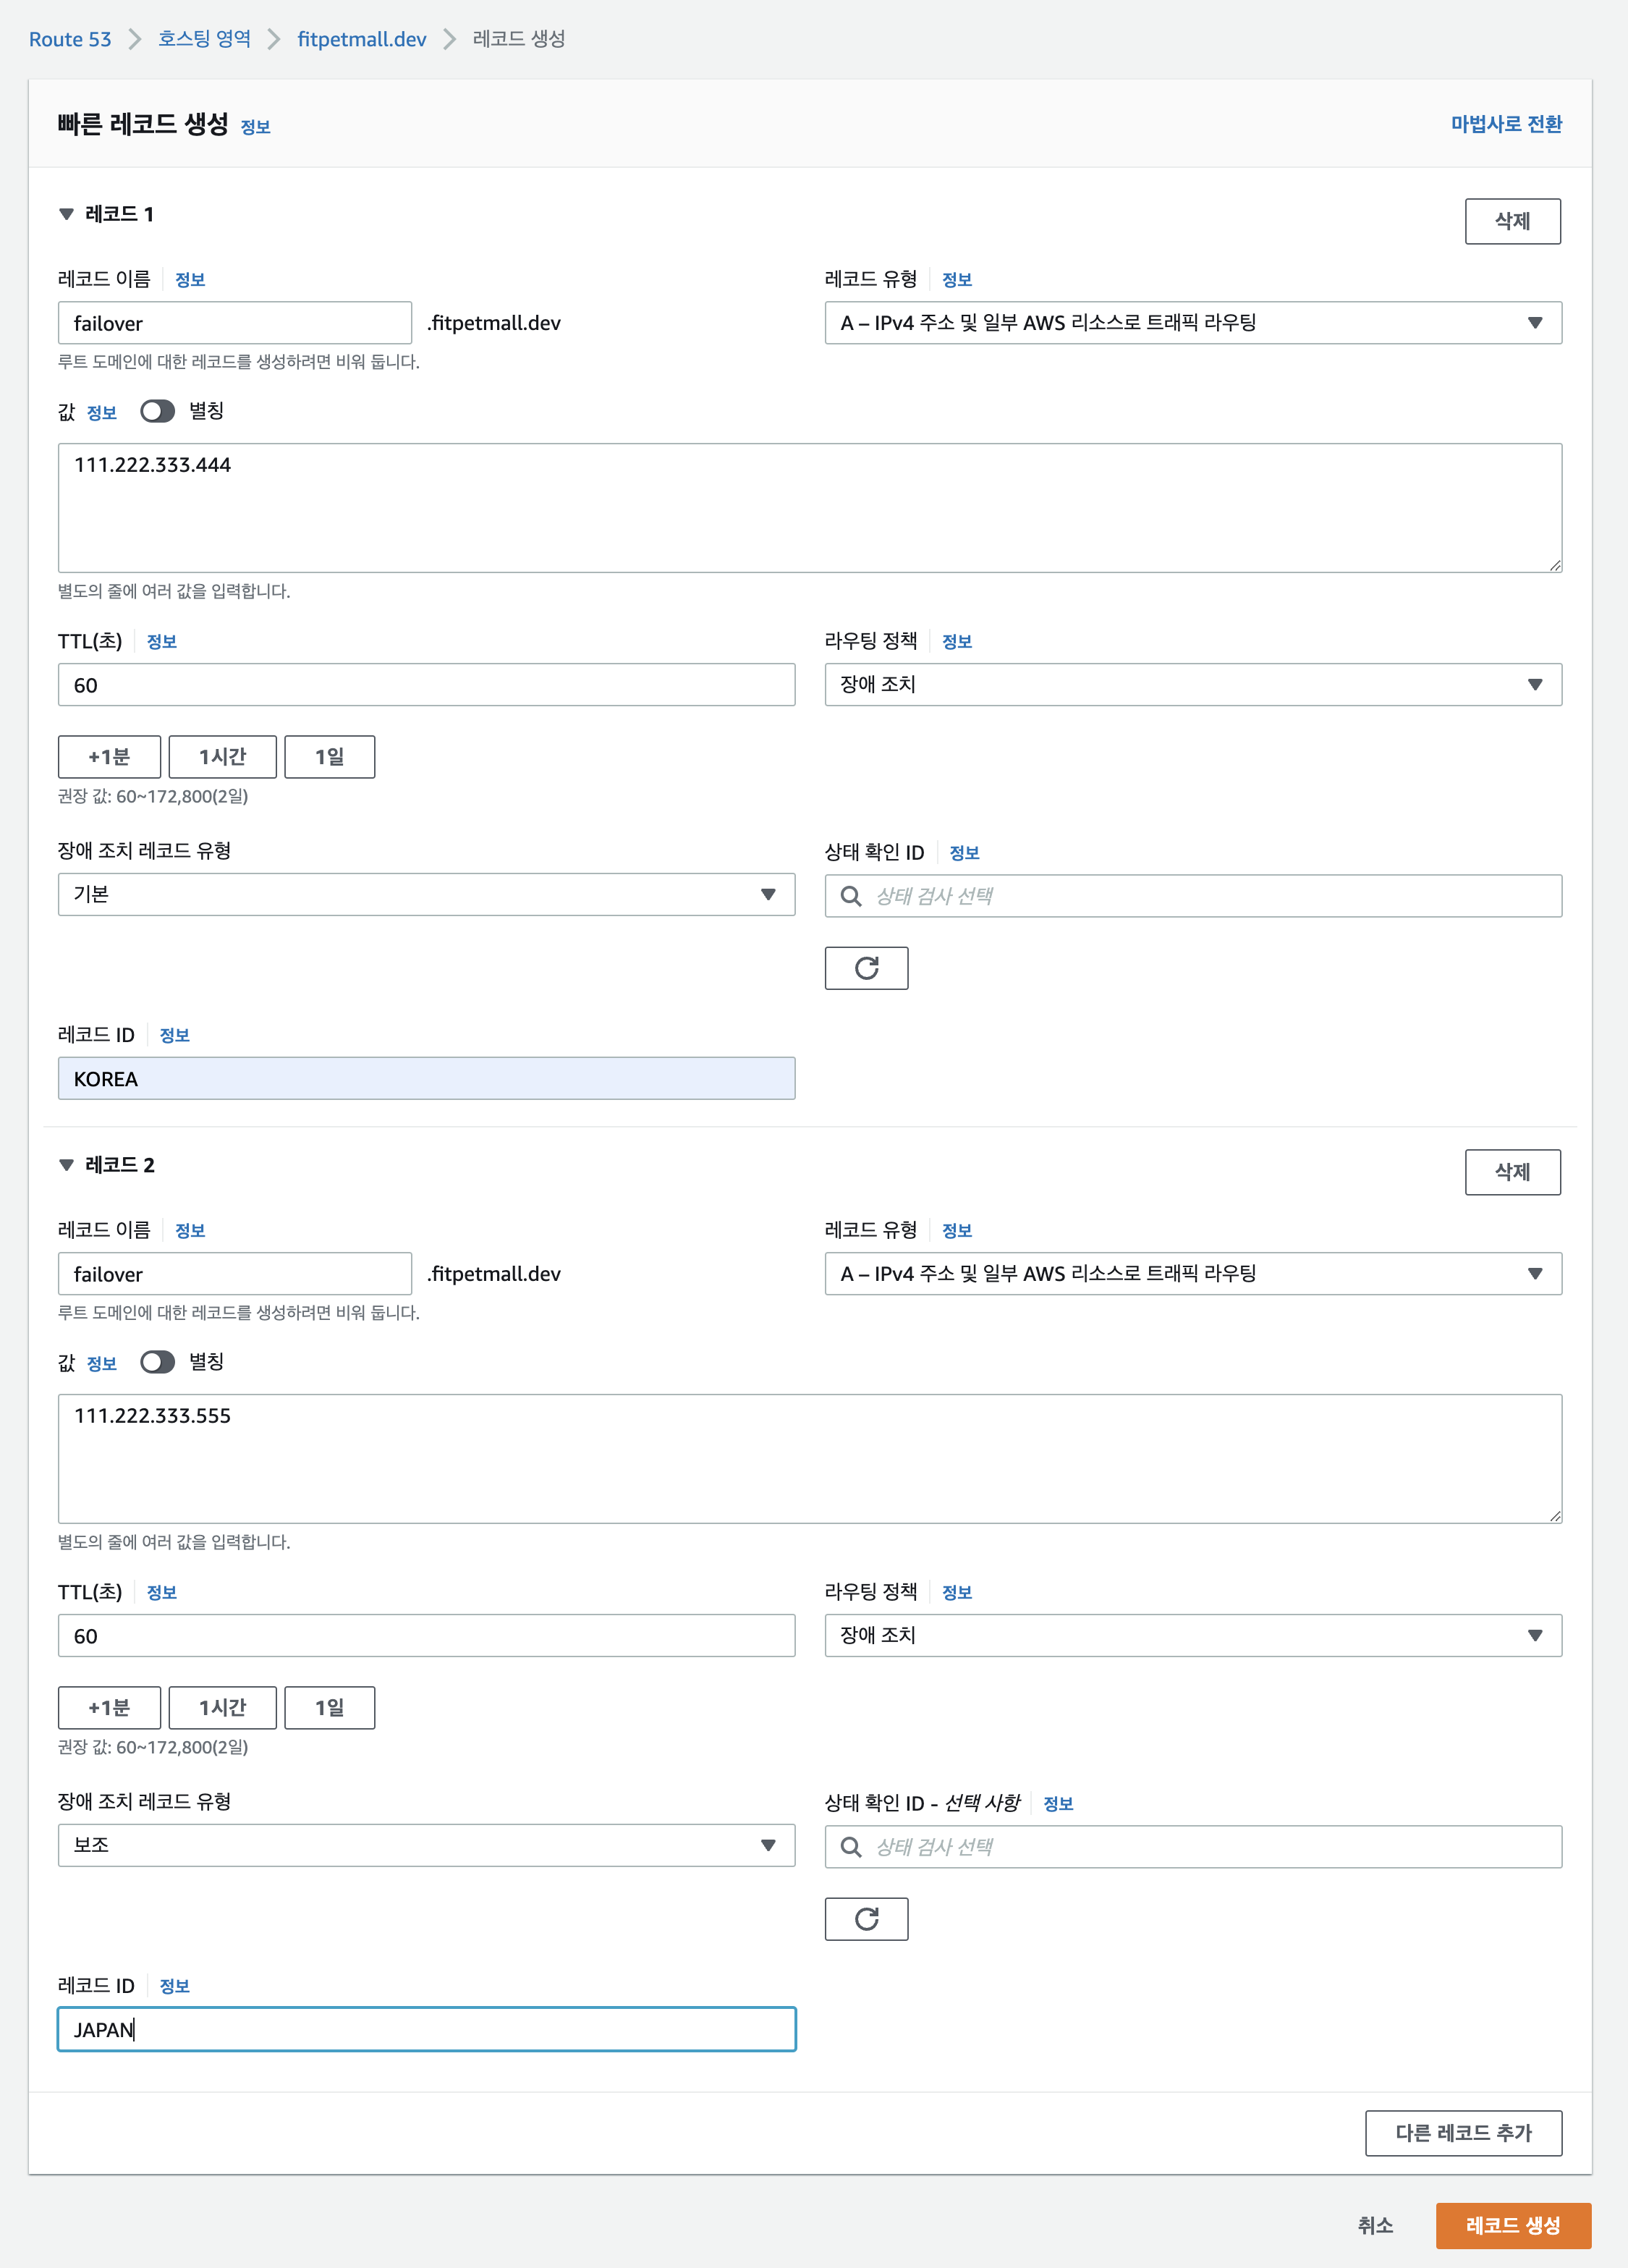The image size is (1628, 2268).
Task: Click 1시간 TTL button in 레코드 1
Action: (x=222, y=757)
